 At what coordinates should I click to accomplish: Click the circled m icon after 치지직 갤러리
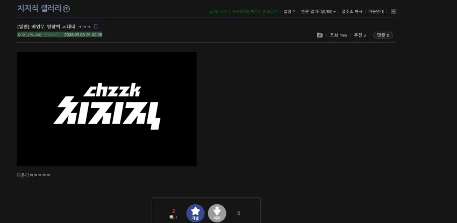(67, 9)
